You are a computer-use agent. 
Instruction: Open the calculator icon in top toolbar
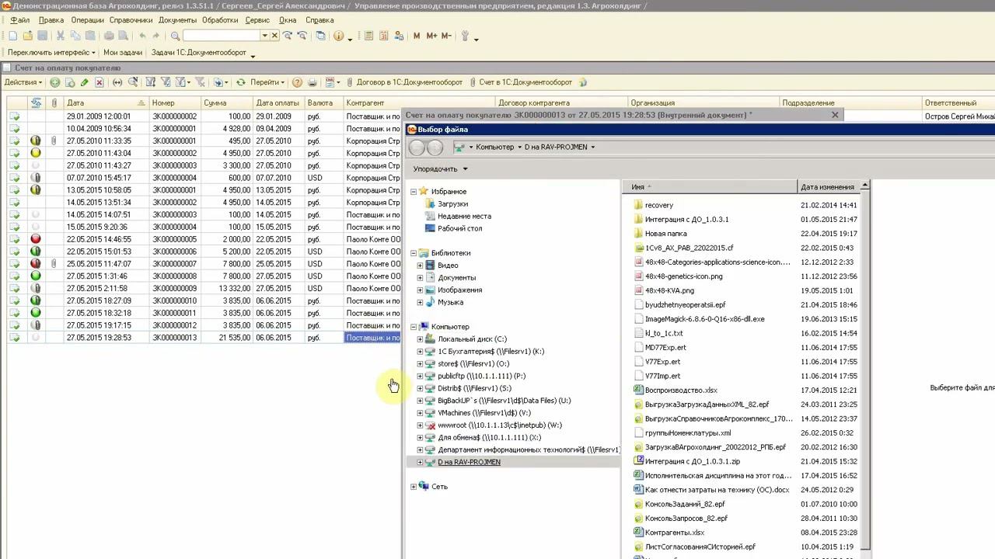pyautogui.click(x=368, y=36)
